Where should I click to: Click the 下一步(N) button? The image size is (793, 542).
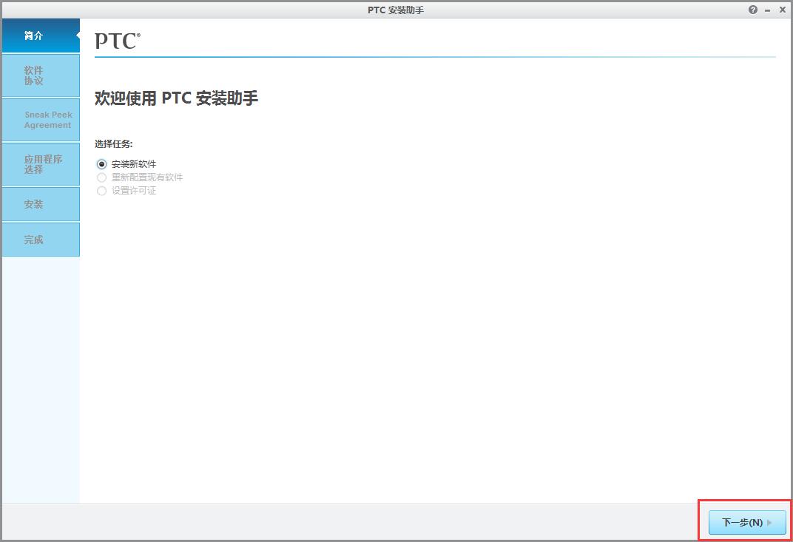tap(747, 522)
